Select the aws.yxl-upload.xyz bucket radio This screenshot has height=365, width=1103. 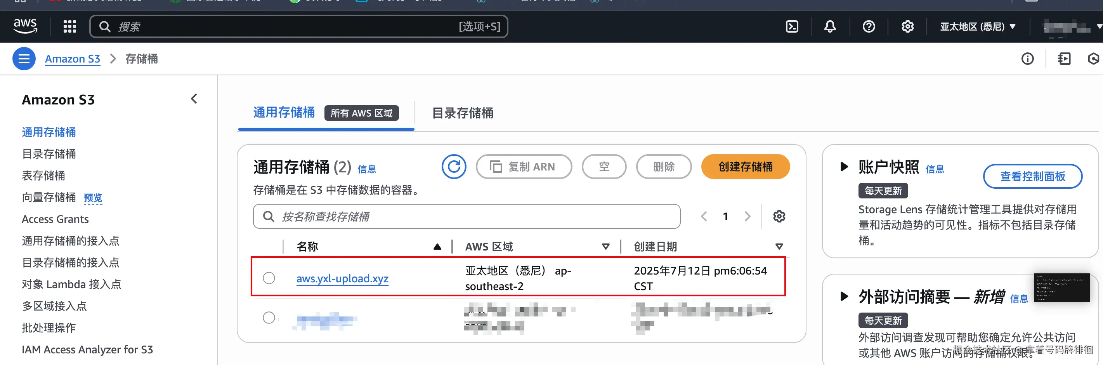(269, 278)
